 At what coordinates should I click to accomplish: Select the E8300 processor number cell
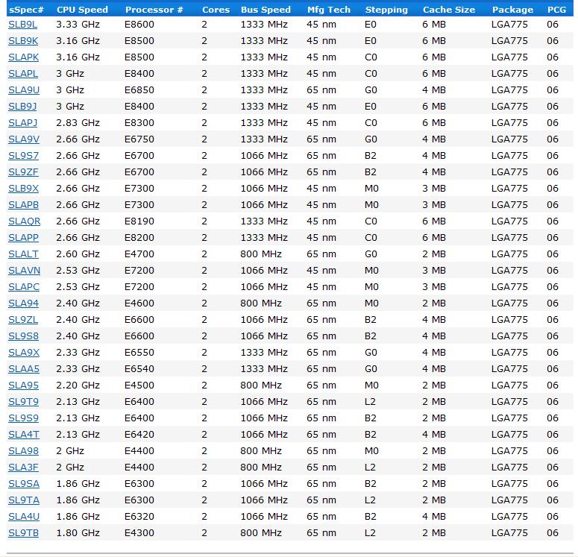coord(139,123)
